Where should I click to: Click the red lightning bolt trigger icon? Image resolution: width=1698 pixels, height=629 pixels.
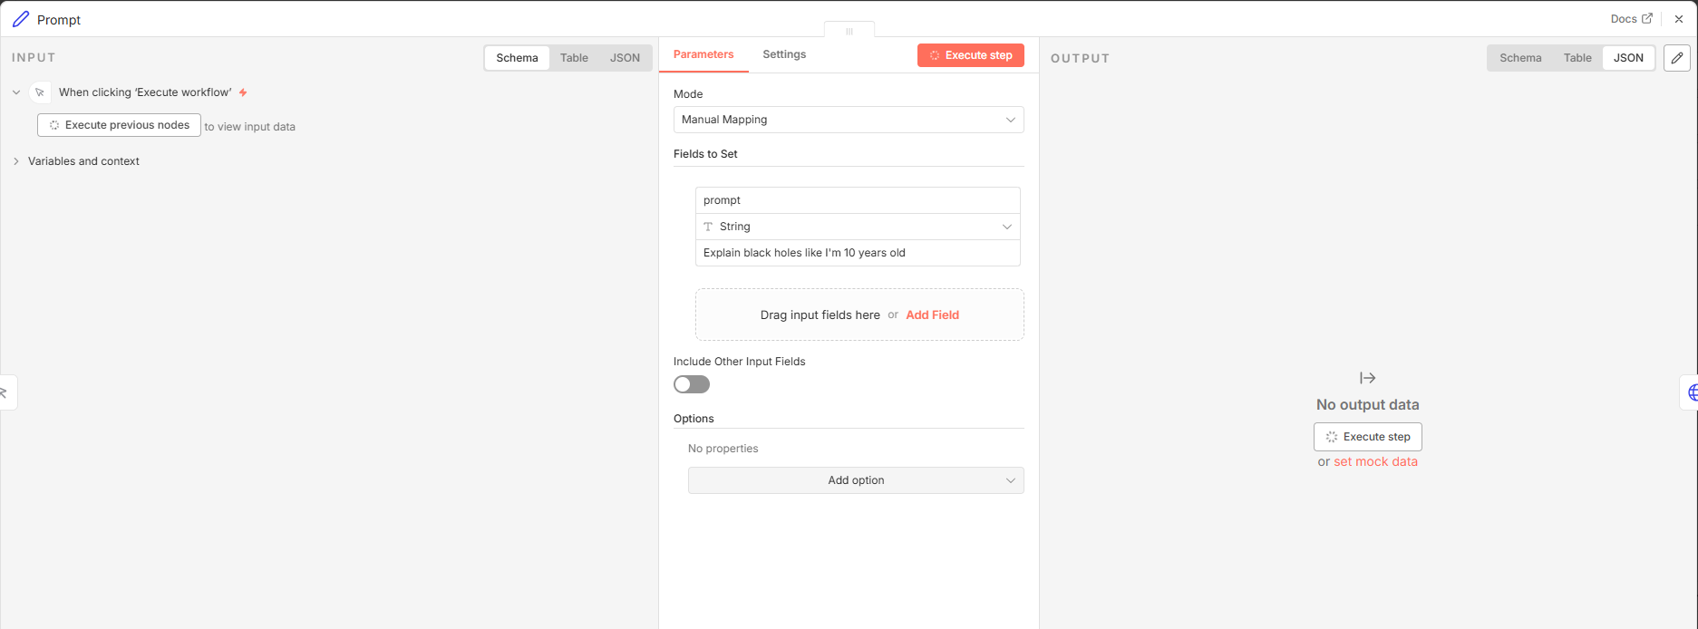(x=243, y=92)
